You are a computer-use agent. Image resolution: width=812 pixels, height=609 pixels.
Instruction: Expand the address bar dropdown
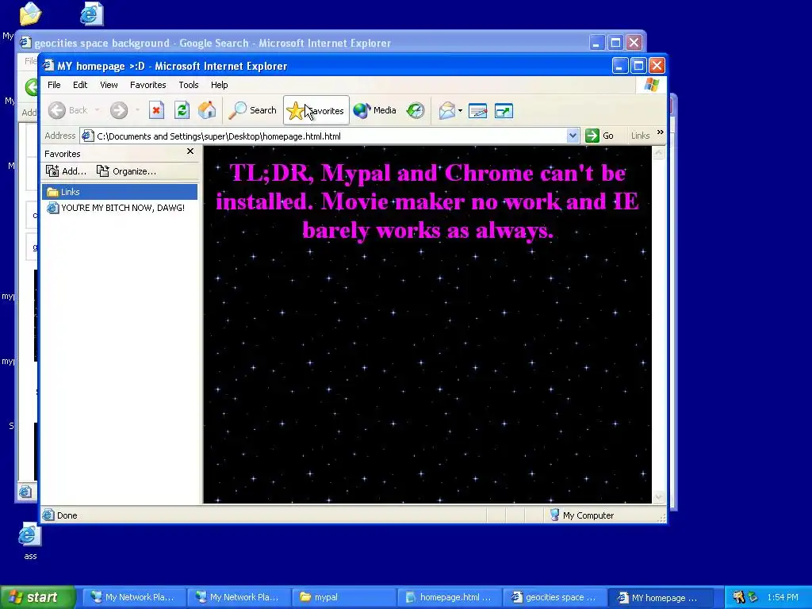(x=573, y=136)
